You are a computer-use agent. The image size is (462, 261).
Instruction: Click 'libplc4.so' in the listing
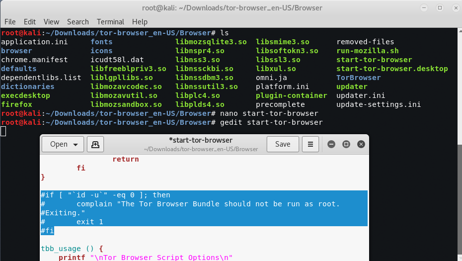point(198,95)
